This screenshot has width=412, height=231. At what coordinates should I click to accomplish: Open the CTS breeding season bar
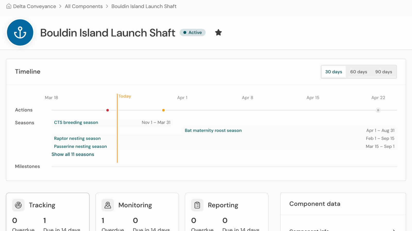(x=112, y=122)
